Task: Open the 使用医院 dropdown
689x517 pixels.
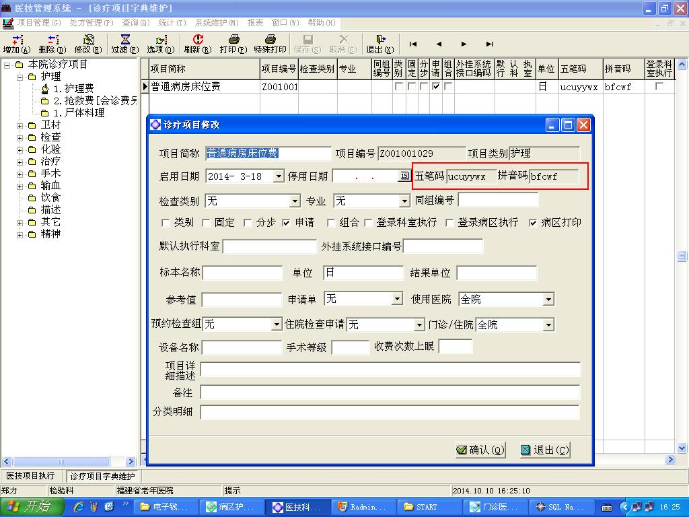Action: 548,300
